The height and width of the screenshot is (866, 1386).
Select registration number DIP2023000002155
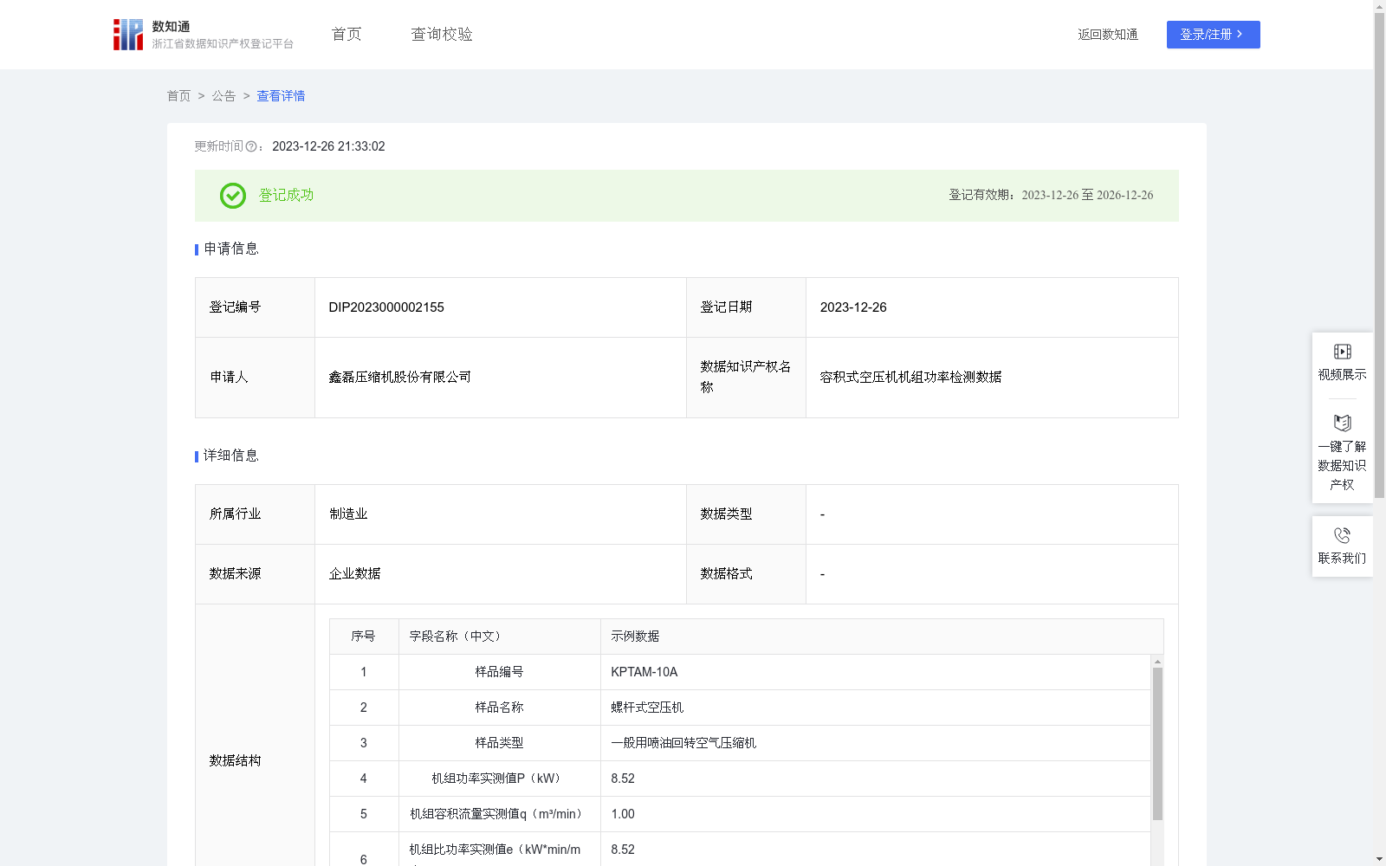click(386, 307)
